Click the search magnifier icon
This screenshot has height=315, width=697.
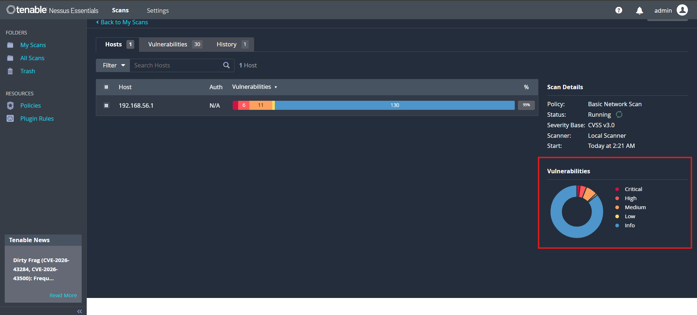[226, 65]
